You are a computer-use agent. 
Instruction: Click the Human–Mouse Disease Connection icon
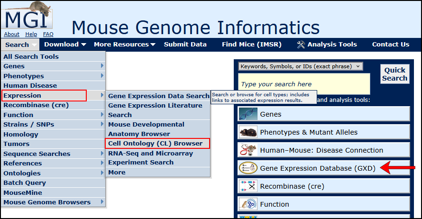coord(248,150)
